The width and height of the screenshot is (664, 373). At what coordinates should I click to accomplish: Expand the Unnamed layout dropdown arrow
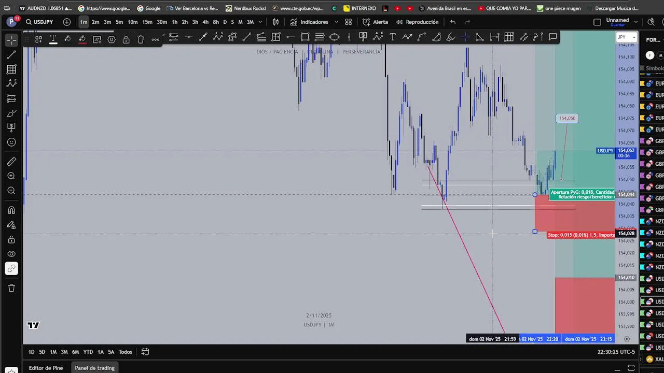click(x=636, y=22)
